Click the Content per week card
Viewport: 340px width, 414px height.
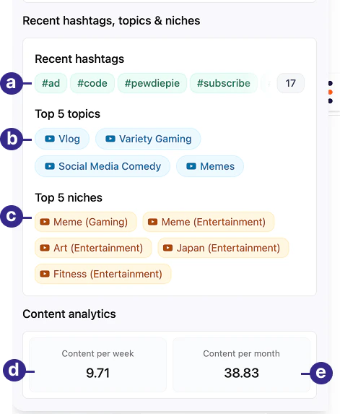pyautogui.click(x=97, y=365)
